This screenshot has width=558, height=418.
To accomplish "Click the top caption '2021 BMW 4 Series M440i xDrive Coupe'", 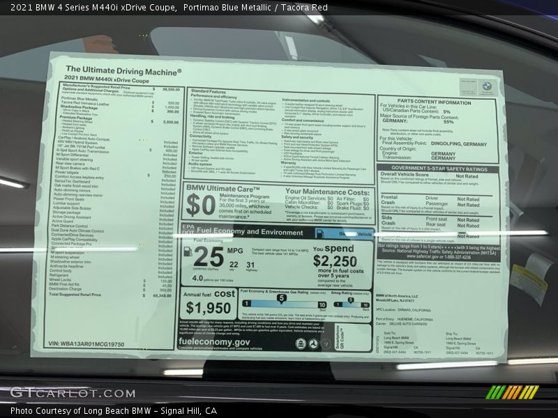I will 94,8.
